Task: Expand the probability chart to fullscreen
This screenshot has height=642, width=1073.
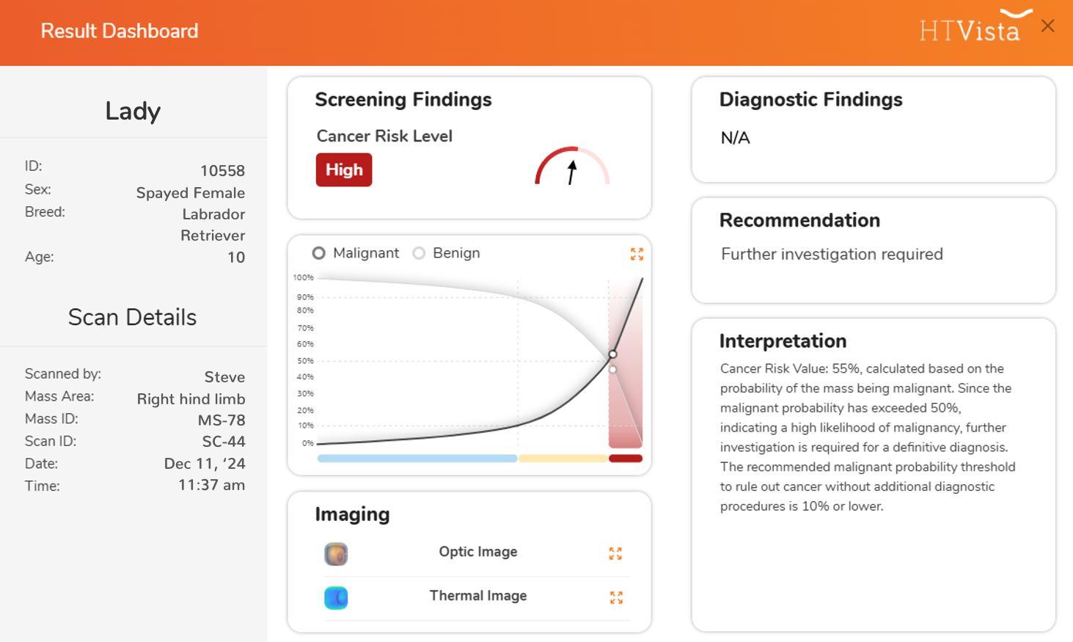Action: point(637,254)
